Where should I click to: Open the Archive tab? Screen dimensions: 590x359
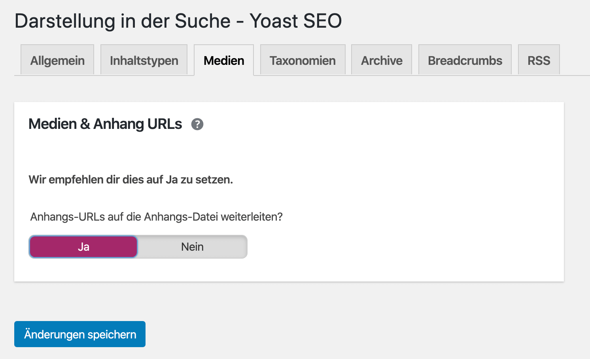click(382, 60)
